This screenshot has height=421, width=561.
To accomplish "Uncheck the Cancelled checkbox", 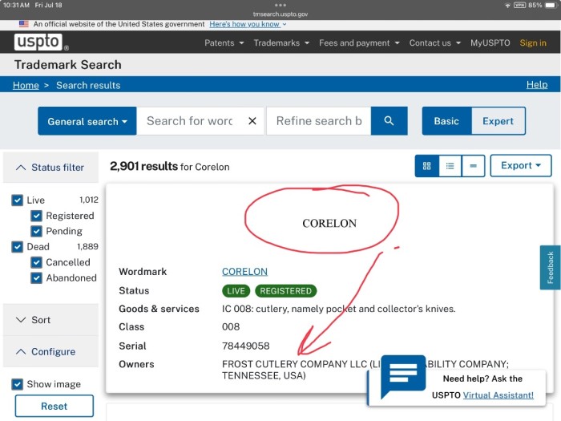I will [36, 262].
